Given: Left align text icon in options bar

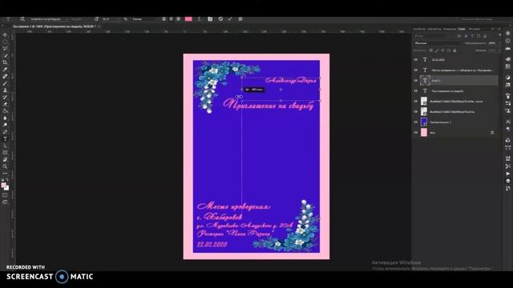Looking at the screenshot, I should pos(164,19).
